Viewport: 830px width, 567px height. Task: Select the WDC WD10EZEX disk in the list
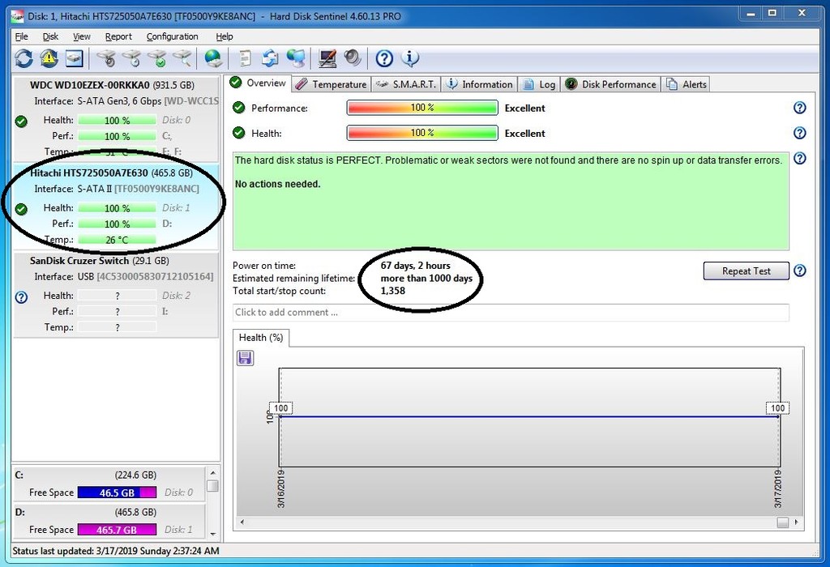115,119
